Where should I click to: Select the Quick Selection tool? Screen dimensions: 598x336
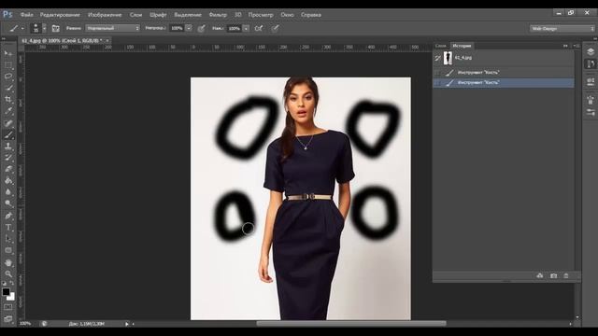click(x=8, y=88)
